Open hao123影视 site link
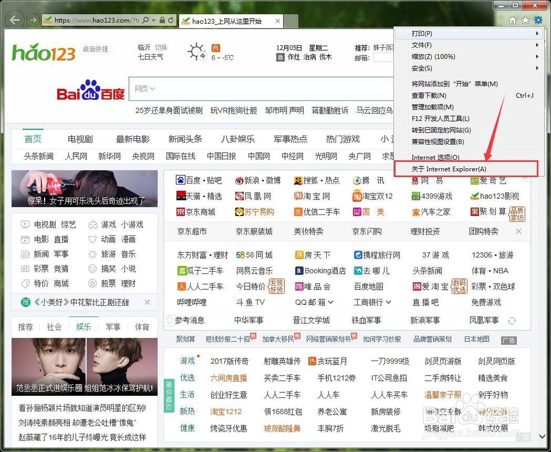Image resolution: width=551 pixels, height=452 pixels. click(x=495, y=196)
